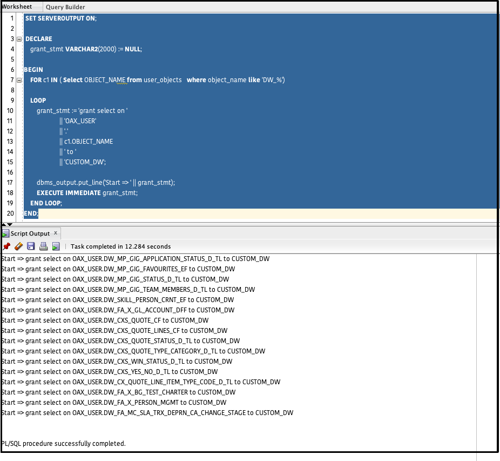Click 'Task completed in 12.284 seconds' status
This screenshot has height=461, width=500.
[120, 246]
